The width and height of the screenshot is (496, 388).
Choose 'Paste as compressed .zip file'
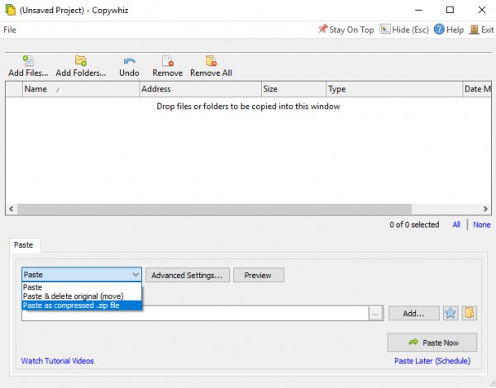coord(82,305)
